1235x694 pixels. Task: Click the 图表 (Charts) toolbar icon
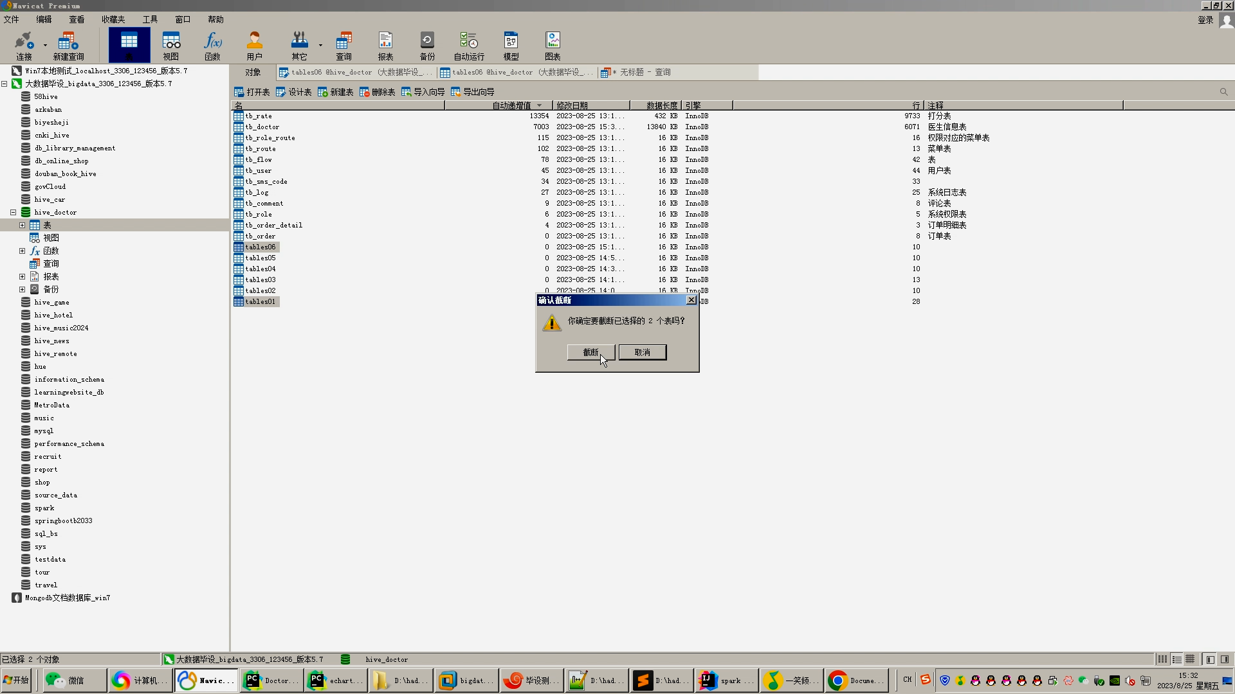pos(553,46)
